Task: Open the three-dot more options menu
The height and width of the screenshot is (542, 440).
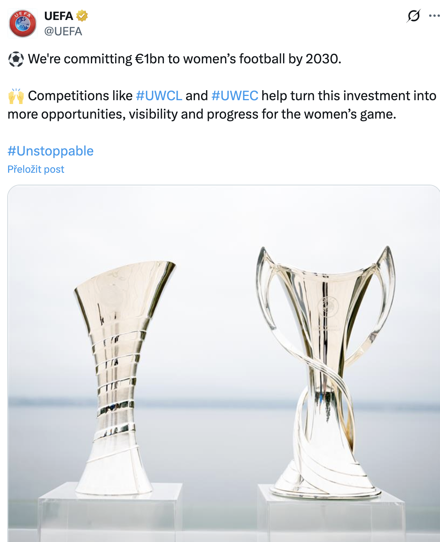Action: pos(434,16)
